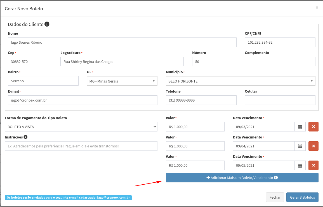The width and height of the screenshot is (323, 207).
Task: Remove the boleto due 09/05/2021
Action: (313, 165)
